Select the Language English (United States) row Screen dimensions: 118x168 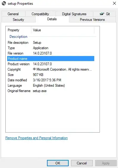(x=51, y=85)
